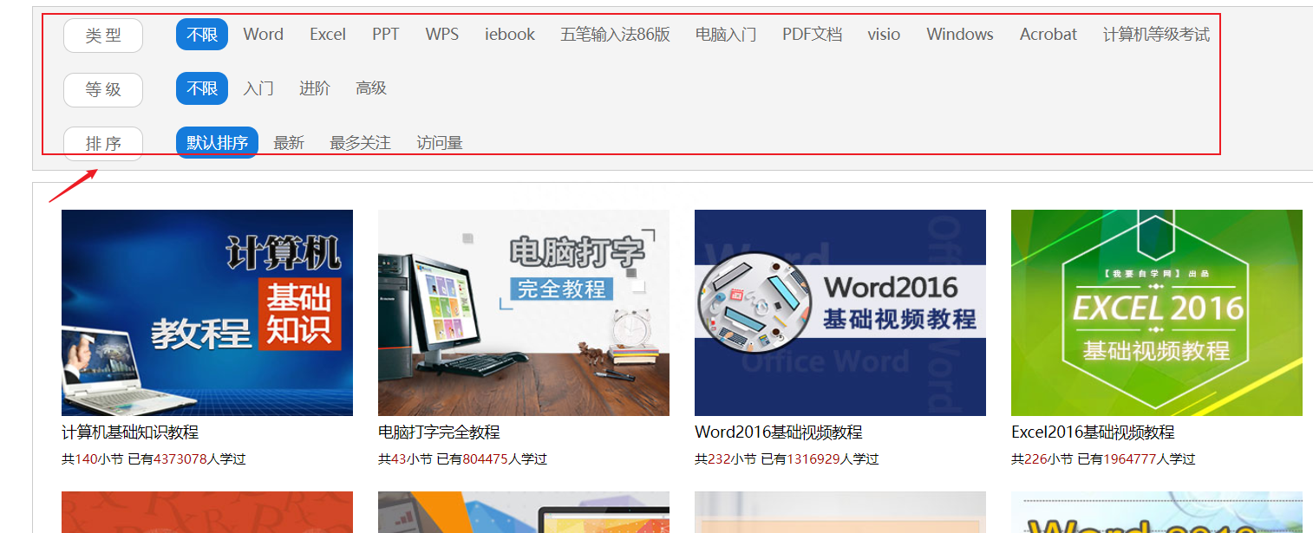Click the 排序 label button
Image resolution: width=1313 pixels, height=533 pixels.
coord(103,144)
